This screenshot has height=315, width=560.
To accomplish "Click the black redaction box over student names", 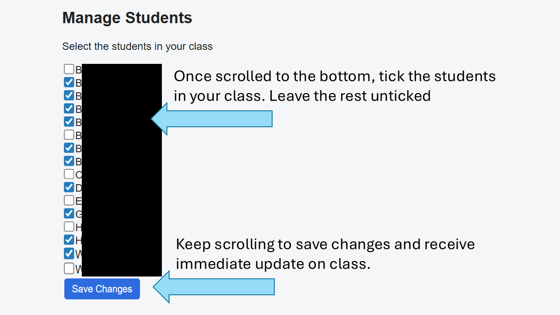I will pos(122,170).
